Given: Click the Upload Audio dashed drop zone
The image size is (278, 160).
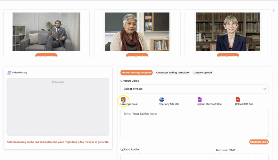Looking at the screenshot, I should (194, 157).
